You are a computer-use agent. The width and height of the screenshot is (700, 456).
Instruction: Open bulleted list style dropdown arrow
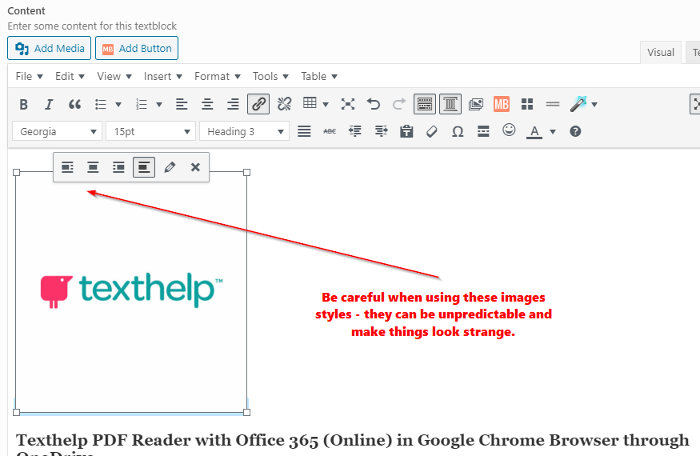(118, 105)
